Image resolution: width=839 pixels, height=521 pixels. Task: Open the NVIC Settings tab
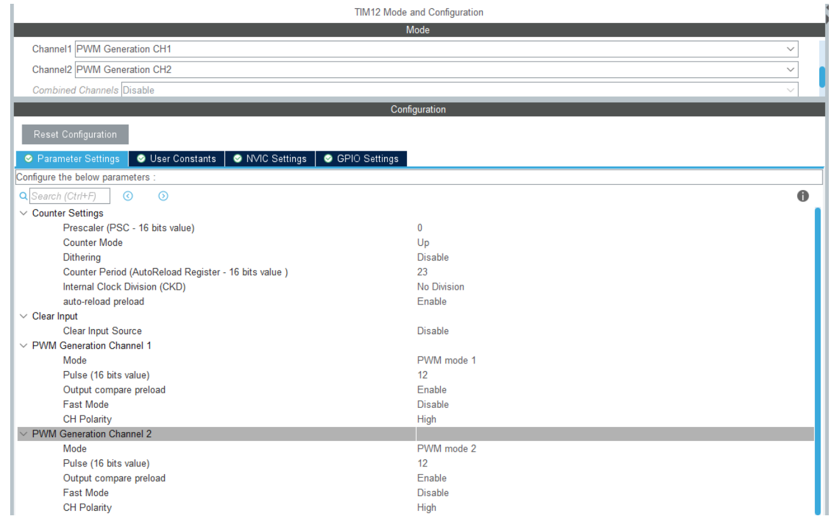(x=270, y=159)
